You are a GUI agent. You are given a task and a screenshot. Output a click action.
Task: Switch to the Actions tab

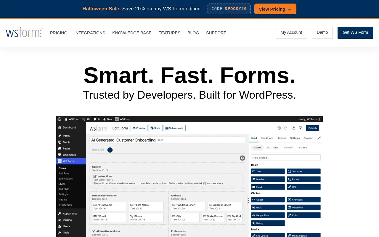point(282,138)
